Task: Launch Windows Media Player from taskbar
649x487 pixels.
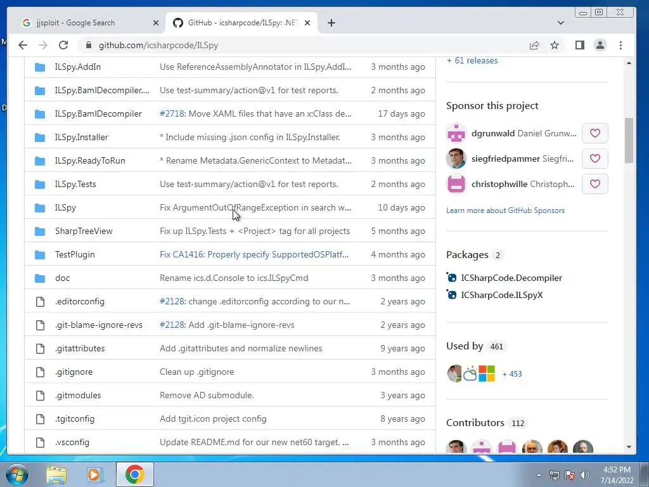Action: (x=94, y=474)
